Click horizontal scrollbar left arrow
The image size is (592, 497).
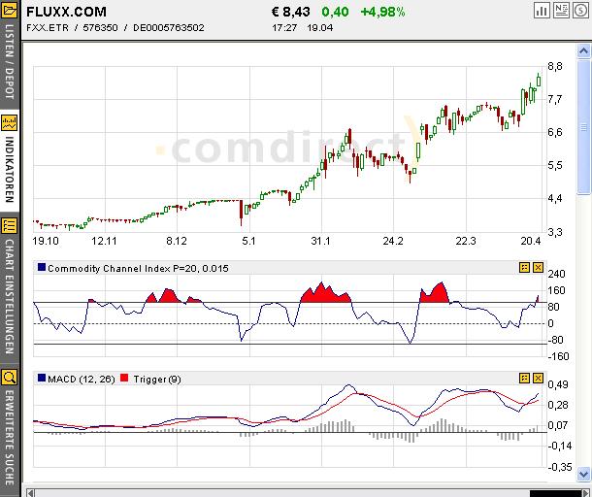tap(31, 493)
